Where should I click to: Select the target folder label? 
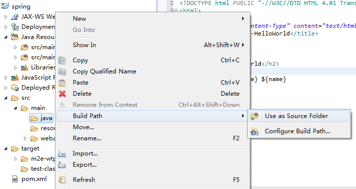point(30,148)
